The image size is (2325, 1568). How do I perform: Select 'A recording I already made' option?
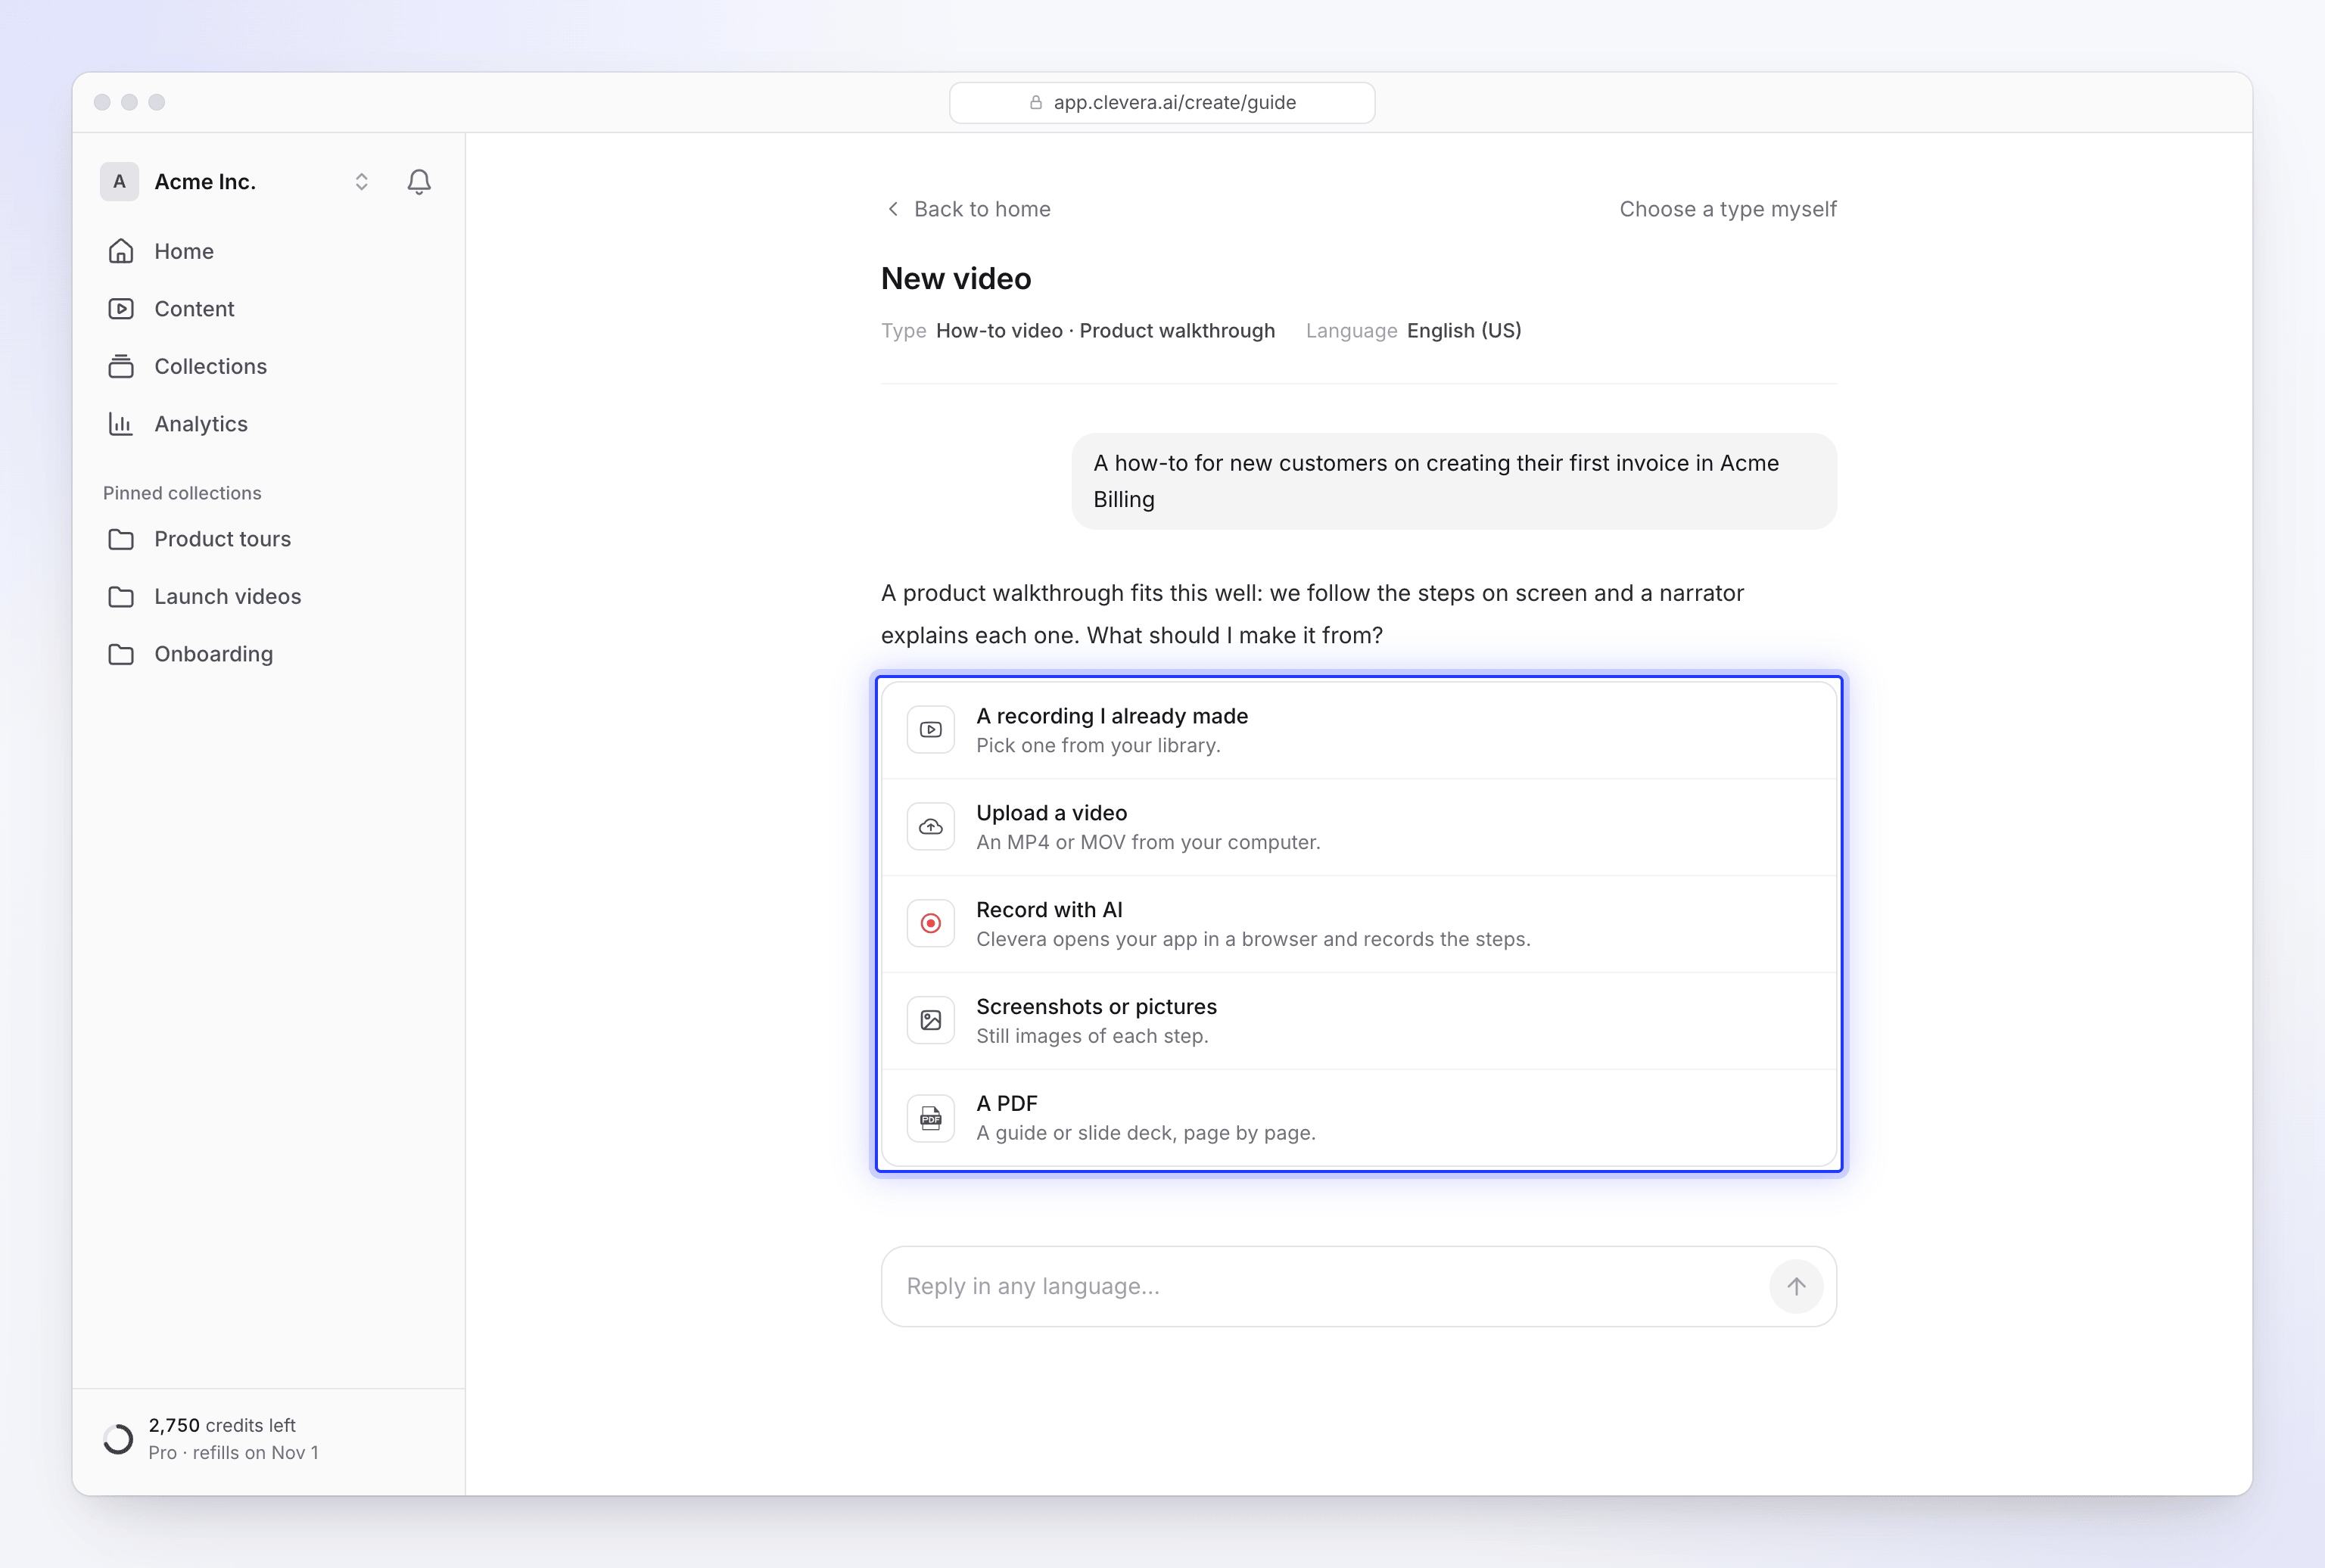click(1359, 730)
